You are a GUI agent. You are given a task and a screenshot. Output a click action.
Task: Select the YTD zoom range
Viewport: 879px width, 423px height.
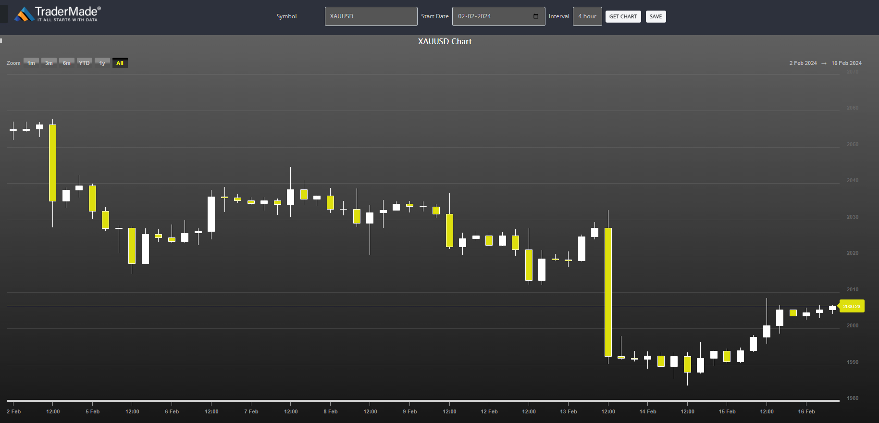click(x=85, y=63)
